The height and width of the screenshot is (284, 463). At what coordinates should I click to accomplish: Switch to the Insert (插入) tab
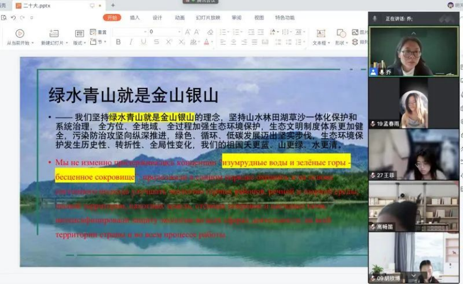135,18
